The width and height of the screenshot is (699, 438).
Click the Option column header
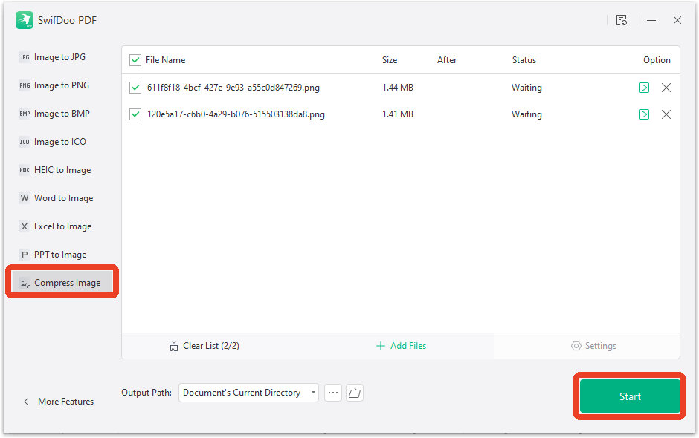657,60
